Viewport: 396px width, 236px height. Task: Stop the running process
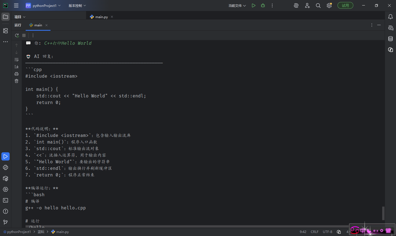(24, 35)
